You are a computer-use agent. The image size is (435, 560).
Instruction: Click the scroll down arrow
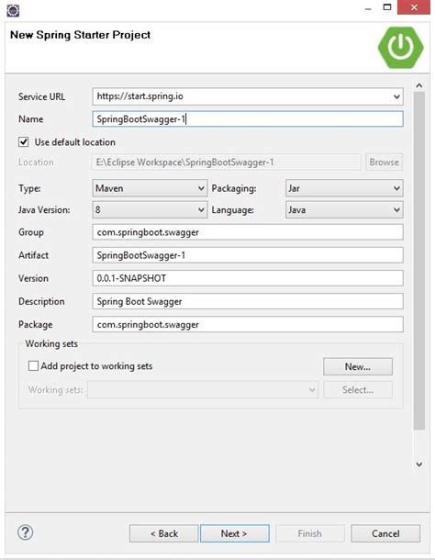419,464
